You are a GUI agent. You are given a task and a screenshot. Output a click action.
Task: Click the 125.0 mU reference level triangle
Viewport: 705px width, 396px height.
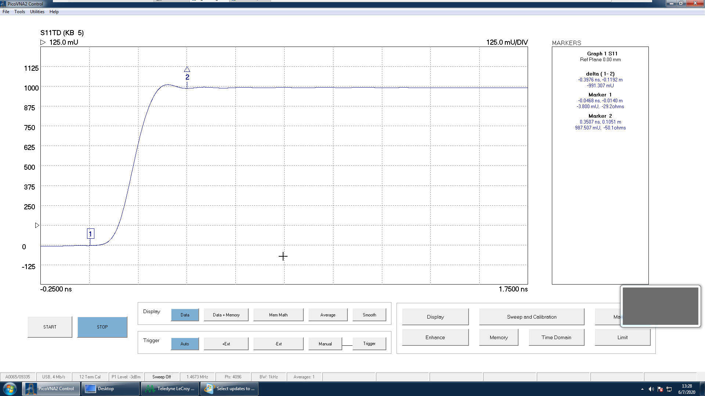43,43
